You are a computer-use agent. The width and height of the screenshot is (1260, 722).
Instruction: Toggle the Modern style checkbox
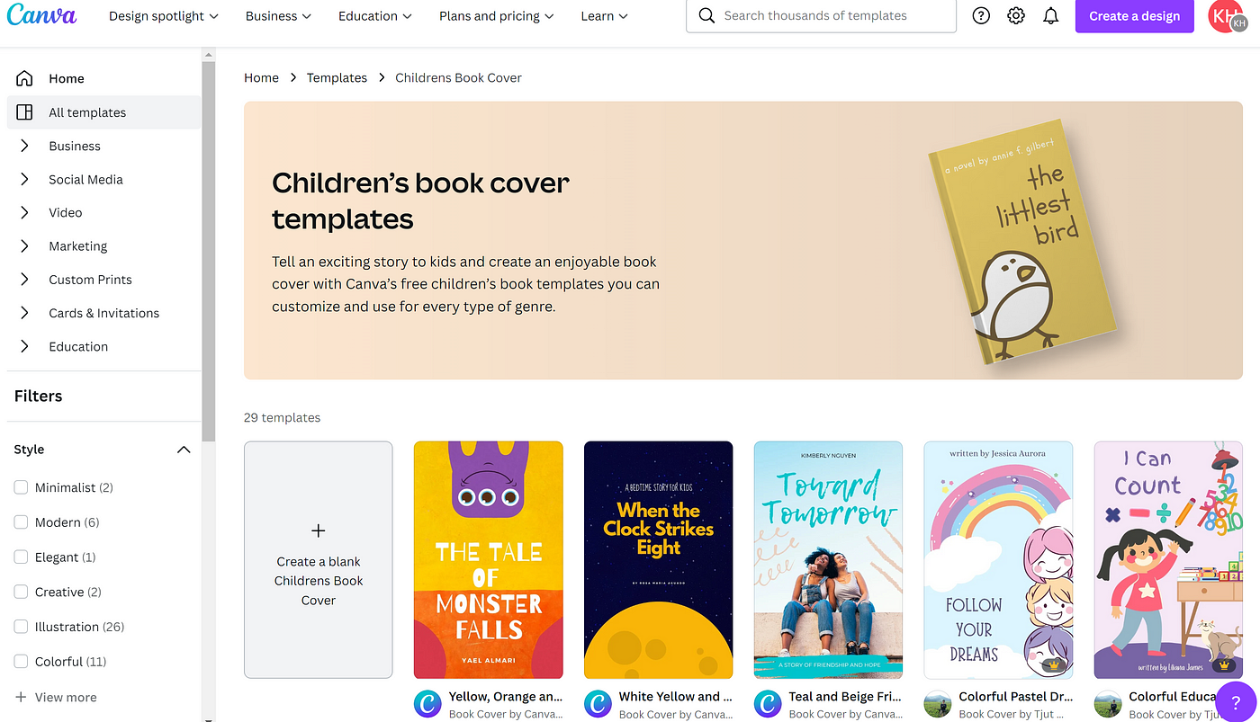coord(21,522)
